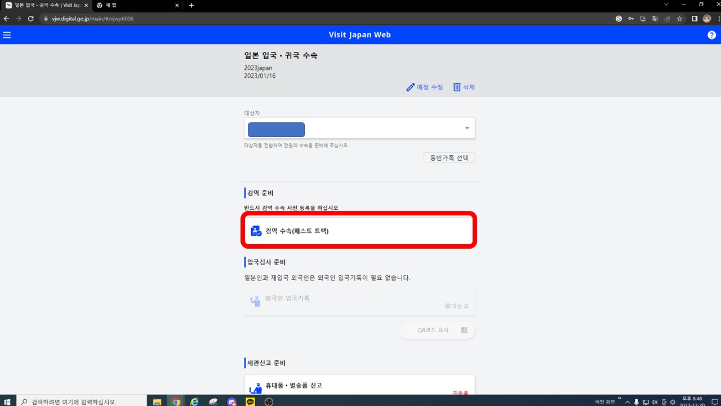The image size is (721, 406).
Task: Click the Chrome profile avatar
Action: click(706, 19)
